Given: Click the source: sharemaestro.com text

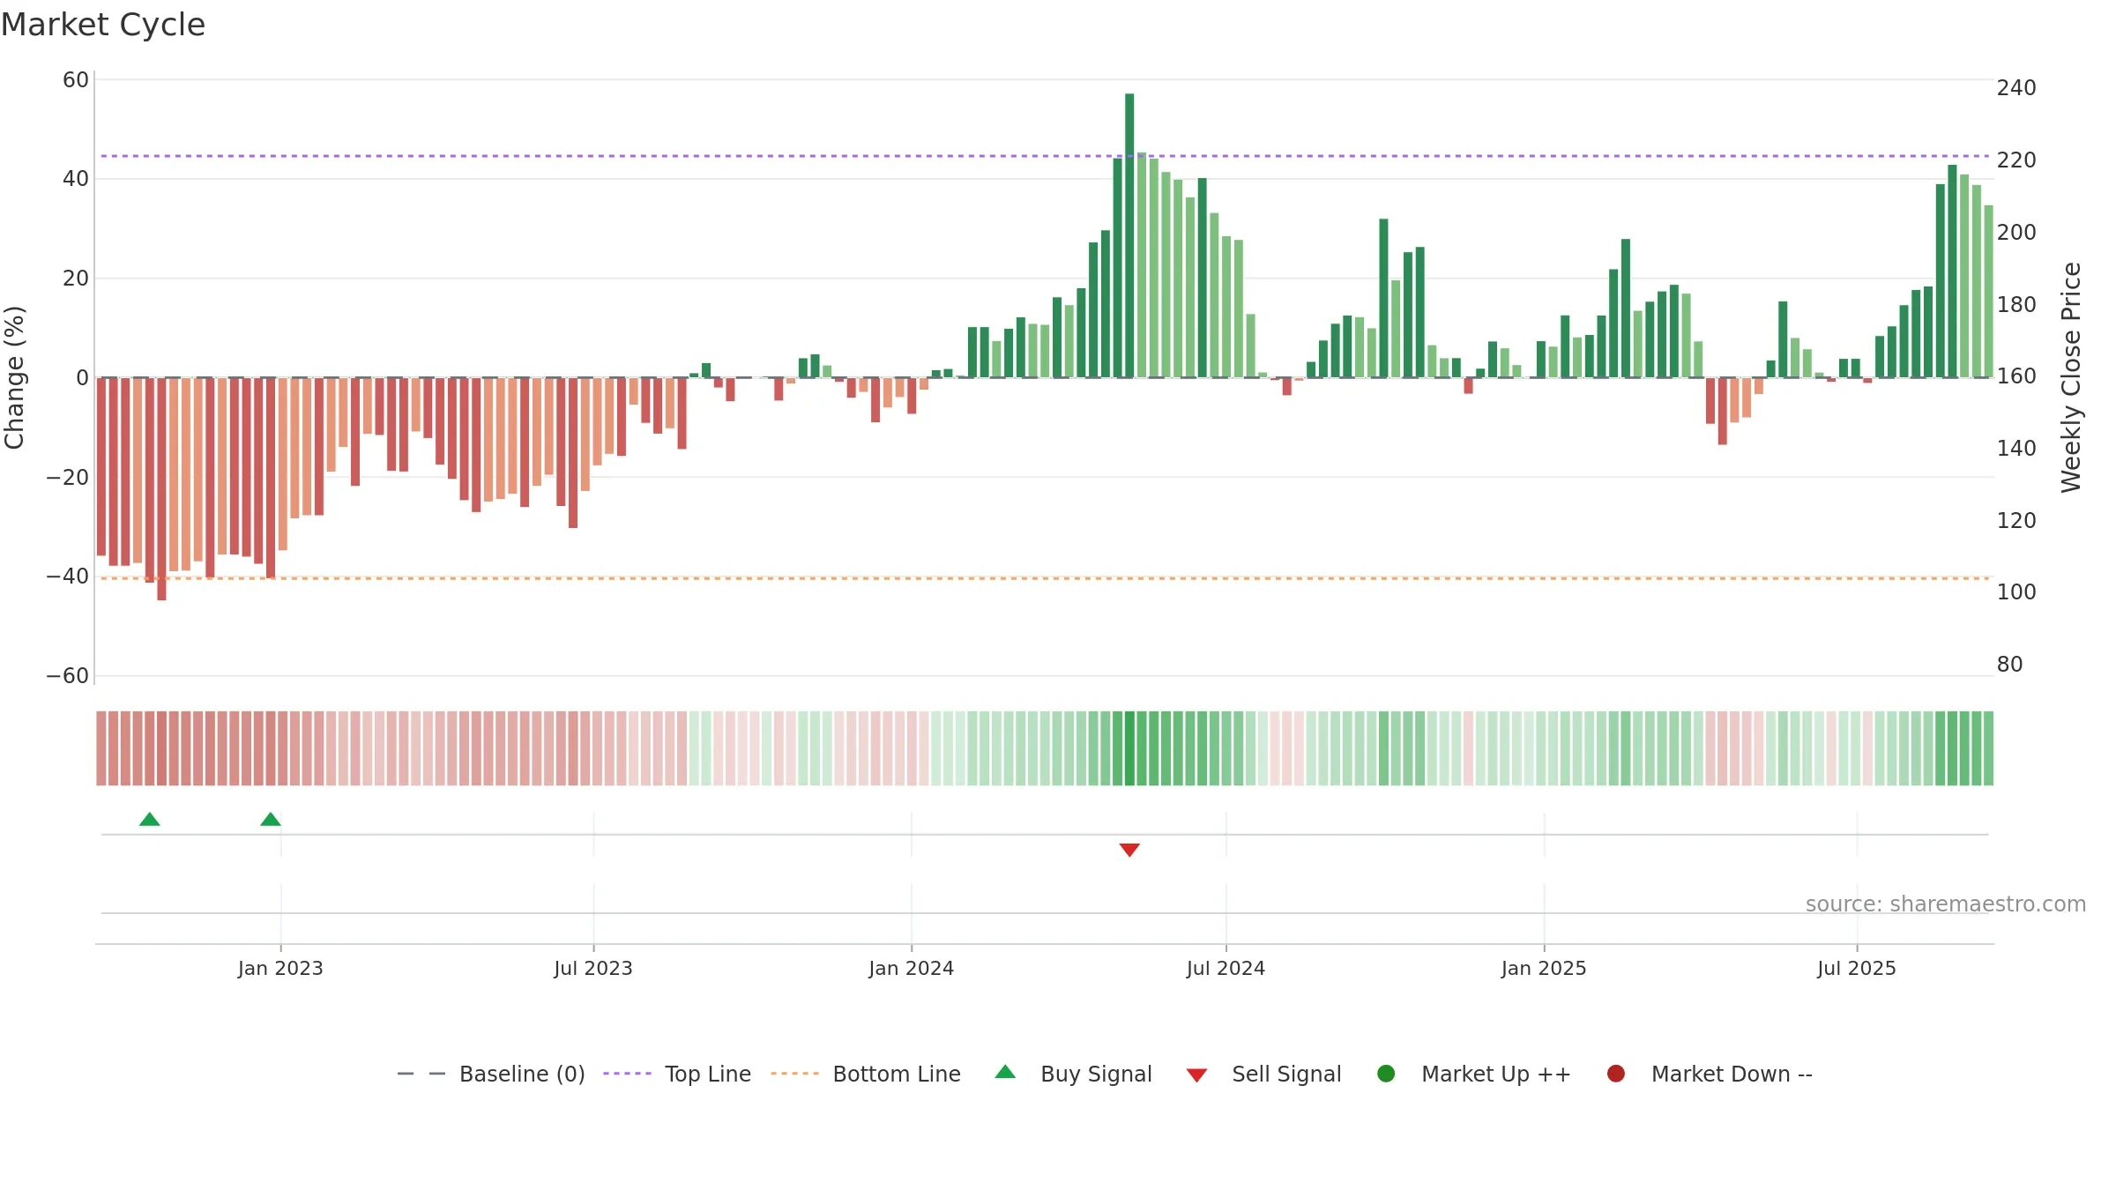Looking at the screenshot, I should [1946, 904].
